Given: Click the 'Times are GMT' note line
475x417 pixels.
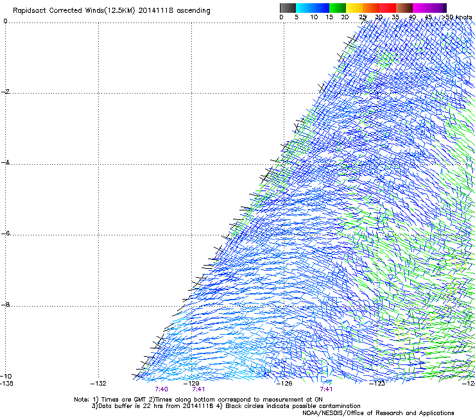Looking at the screenshot, I should (198, 400).
